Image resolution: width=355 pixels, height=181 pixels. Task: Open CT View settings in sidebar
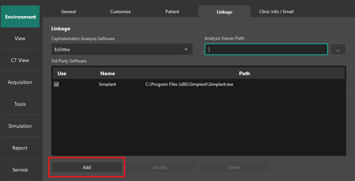[x=20, y=60]
